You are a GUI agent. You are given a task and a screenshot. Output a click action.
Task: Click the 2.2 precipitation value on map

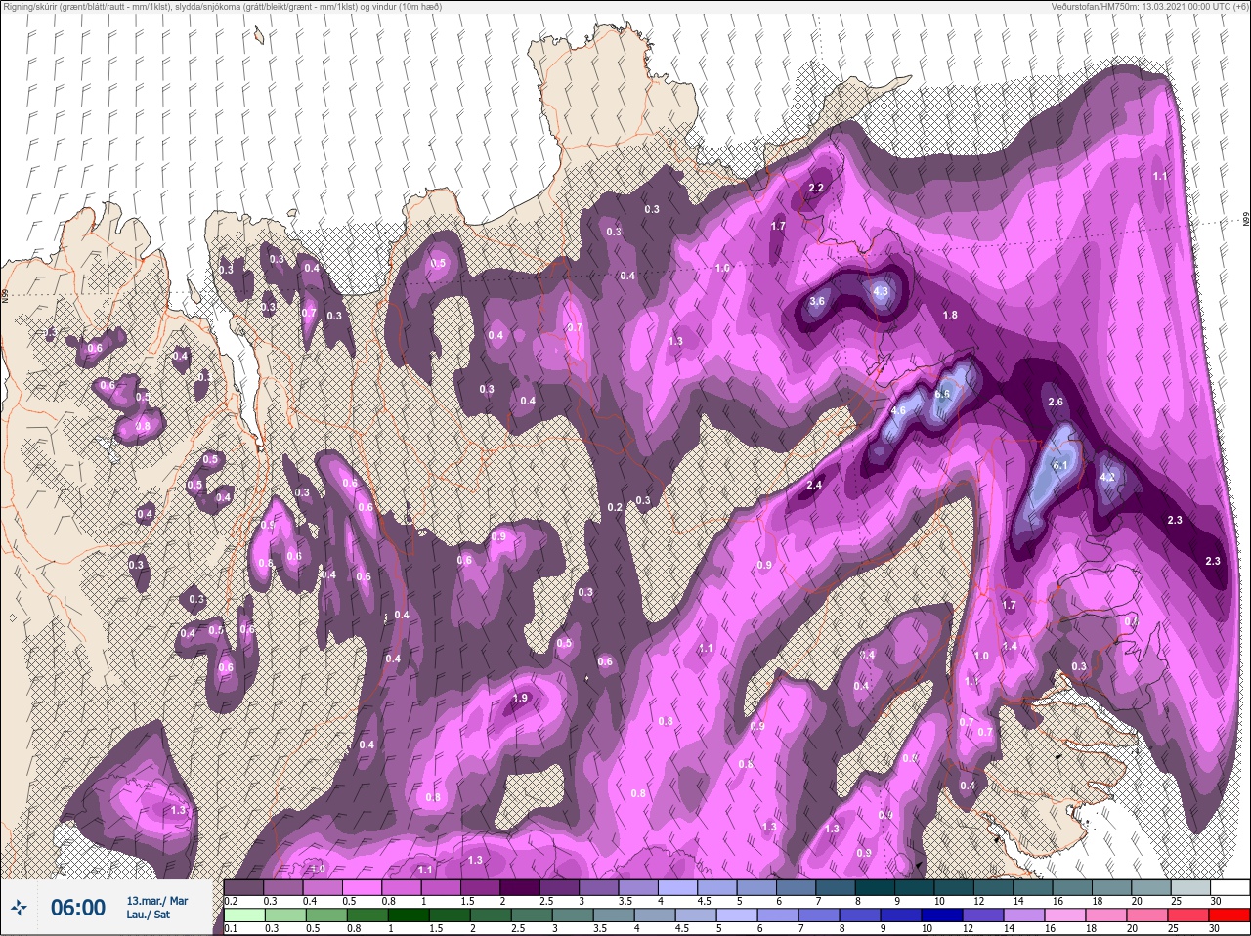tap(816, 188)
